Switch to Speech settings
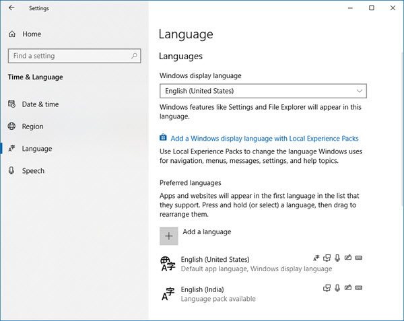 pyautogui.click(x=33, y=171)
